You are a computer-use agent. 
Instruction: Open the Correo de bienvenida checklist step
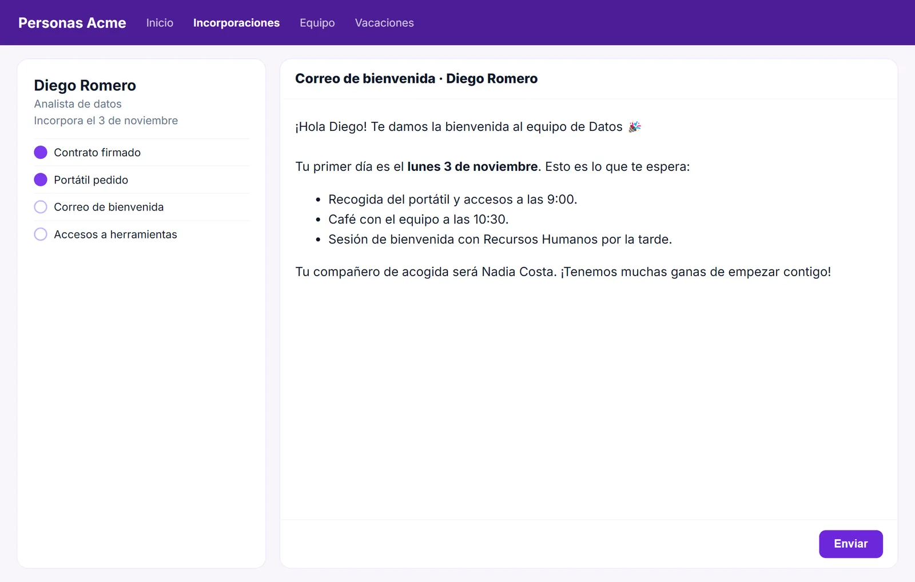[x=109, y=207]
